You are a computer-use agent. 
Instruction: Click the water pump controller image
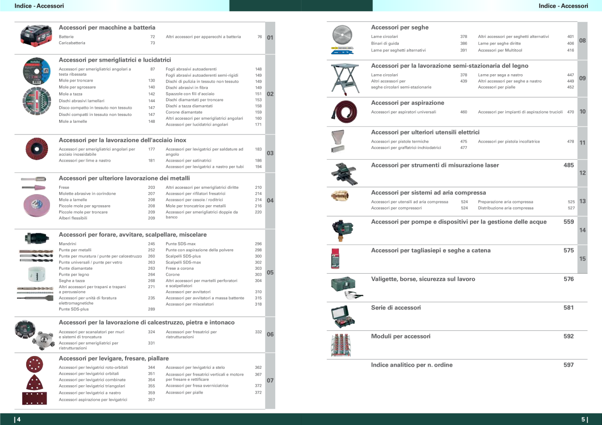[342, 231]
